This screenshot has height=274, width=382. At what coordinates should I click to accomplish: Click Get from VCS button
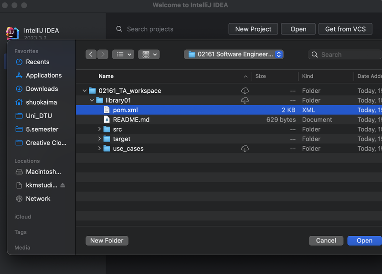pyautogui.click(x=345, y=29)
